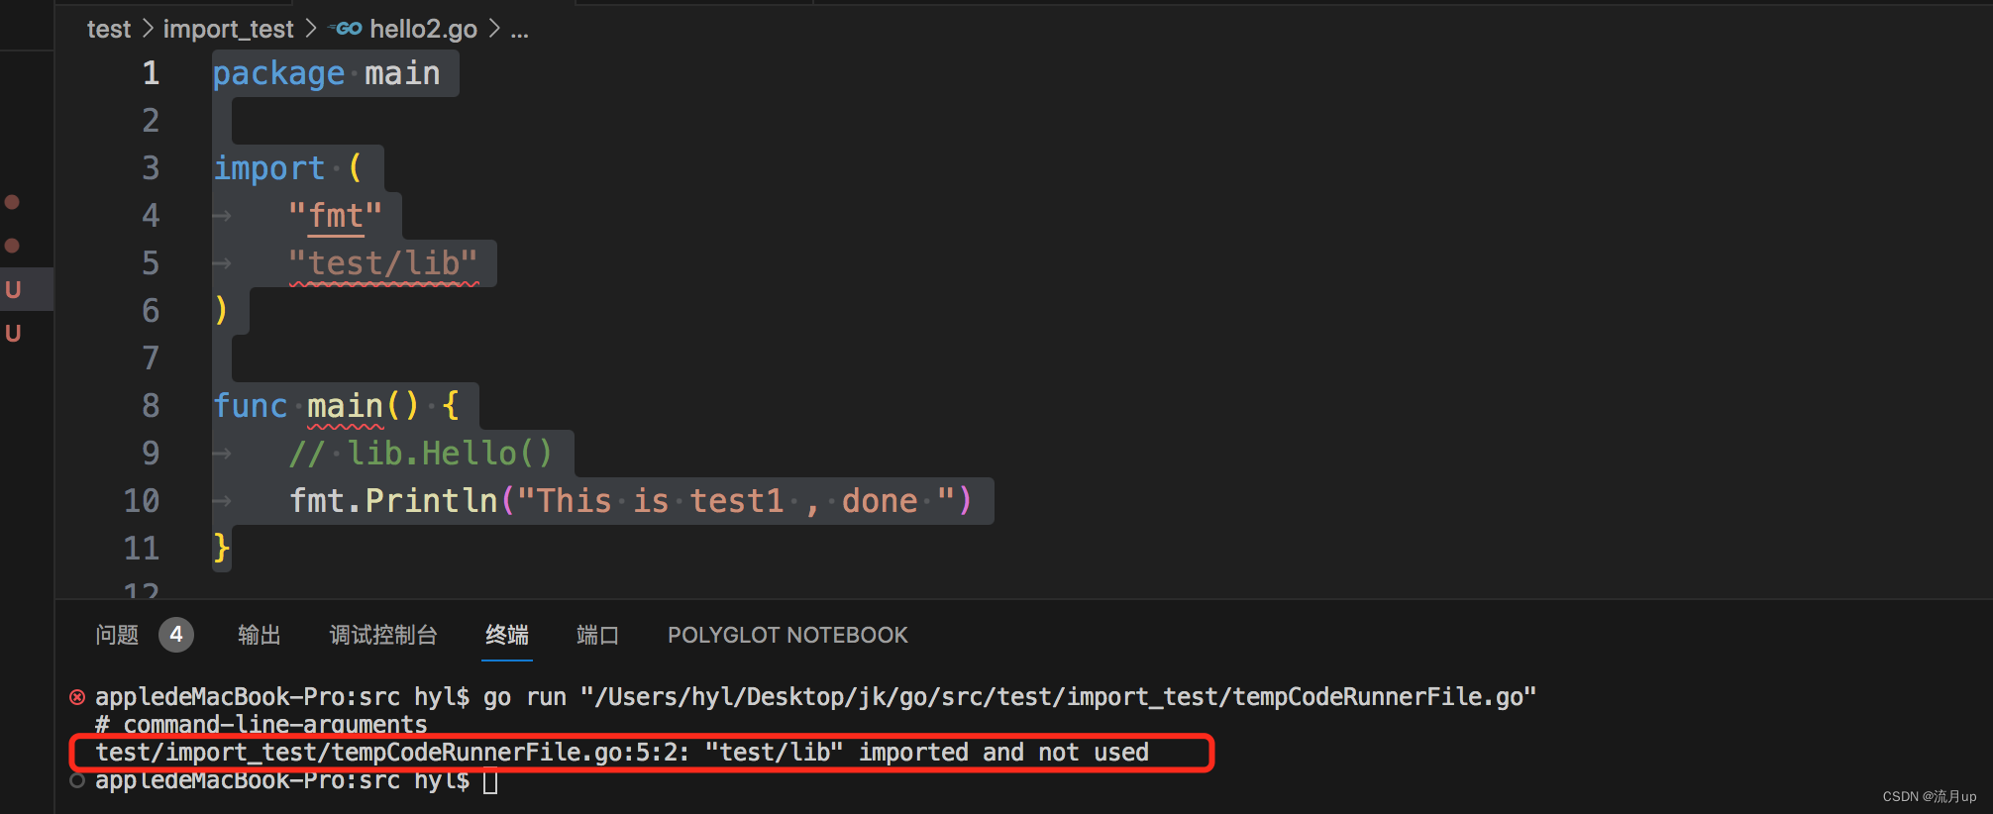1993x814 pixels.
Task: Click the "fmt" import string
Action: 335,216
